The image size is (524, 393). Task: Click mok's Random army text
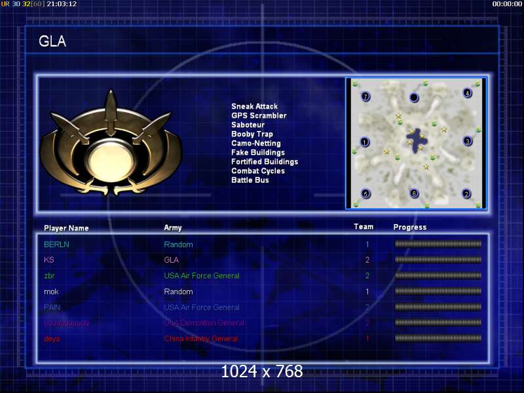(x=178, y=291)
